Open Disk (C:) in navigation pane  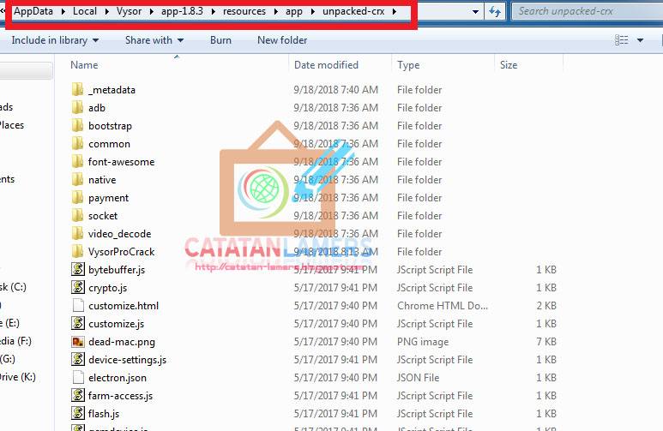[13, 287]
